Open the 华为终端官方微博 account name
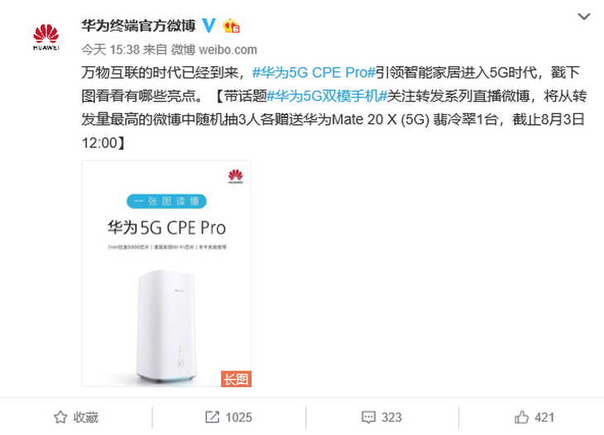Image resolution: width=604 pixels, height=435 pixels. pyautogui.click(x=139, y=26)
